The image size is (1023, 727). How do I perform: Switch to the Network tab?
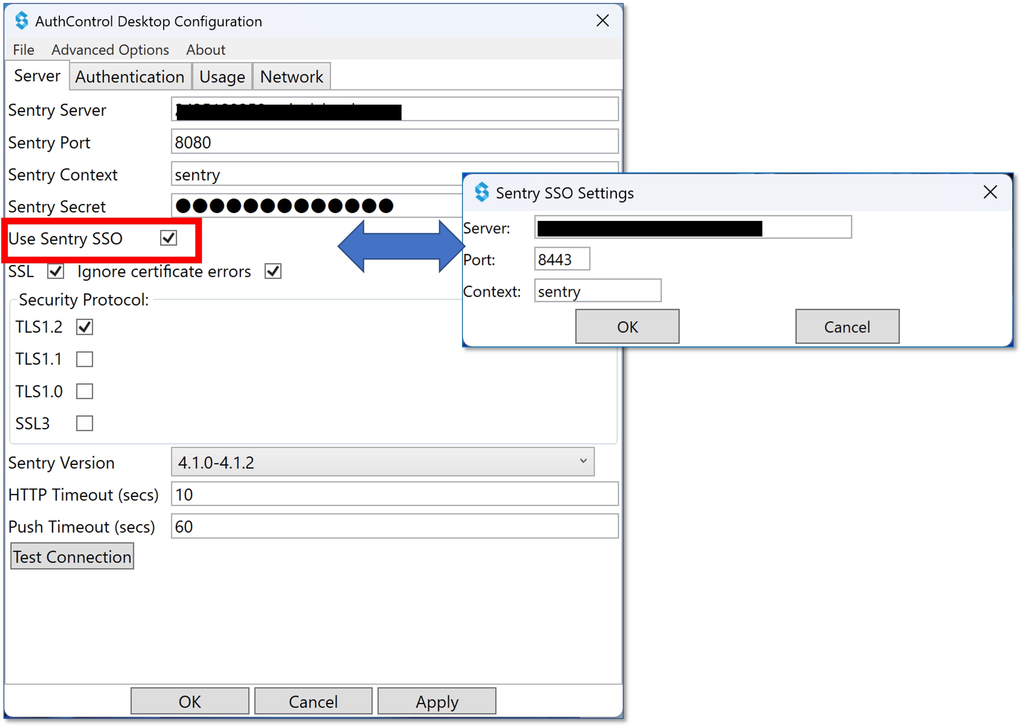click(x=292, y=76)
